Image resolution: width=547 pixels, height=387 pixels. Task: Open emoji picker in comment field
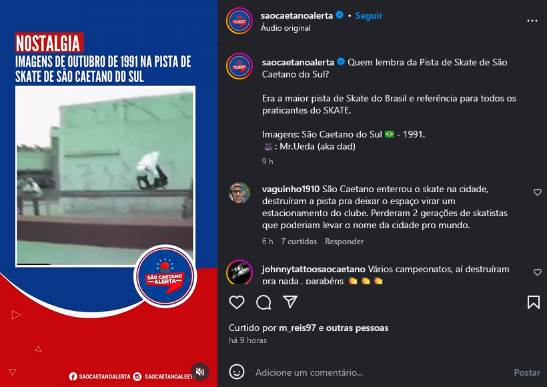tap(237, 372)
